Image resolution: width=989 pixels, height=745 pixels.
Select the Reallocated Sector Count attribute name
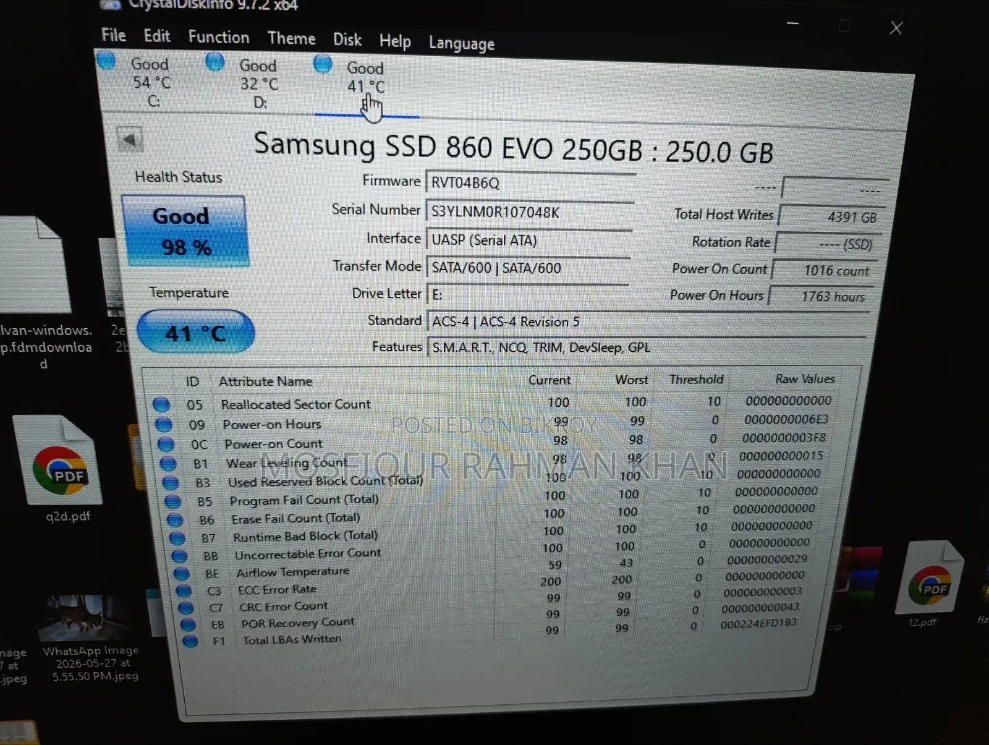pos(295,404)
